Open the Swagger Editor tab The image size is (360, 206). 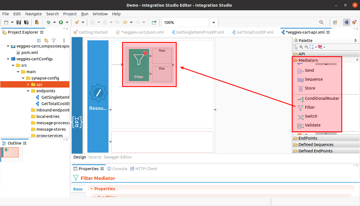[118, 157]
